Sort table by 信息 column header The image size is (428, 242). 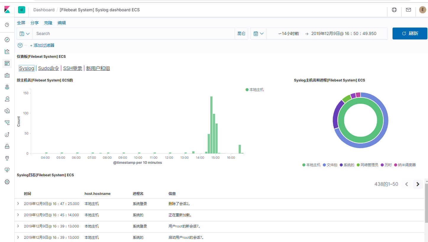172,194
